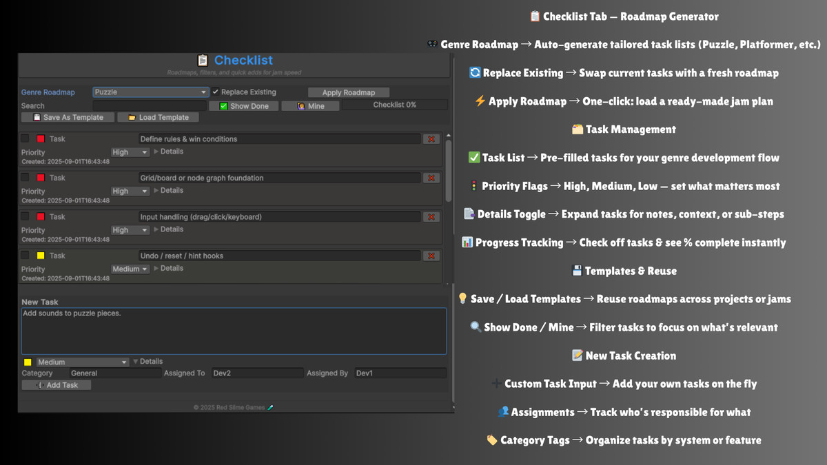The width and height of the screenshot is (827, 465).
Task: Open the Genre Roadmap dropdown showing Puzzle
Action: [x=151, y=92]
